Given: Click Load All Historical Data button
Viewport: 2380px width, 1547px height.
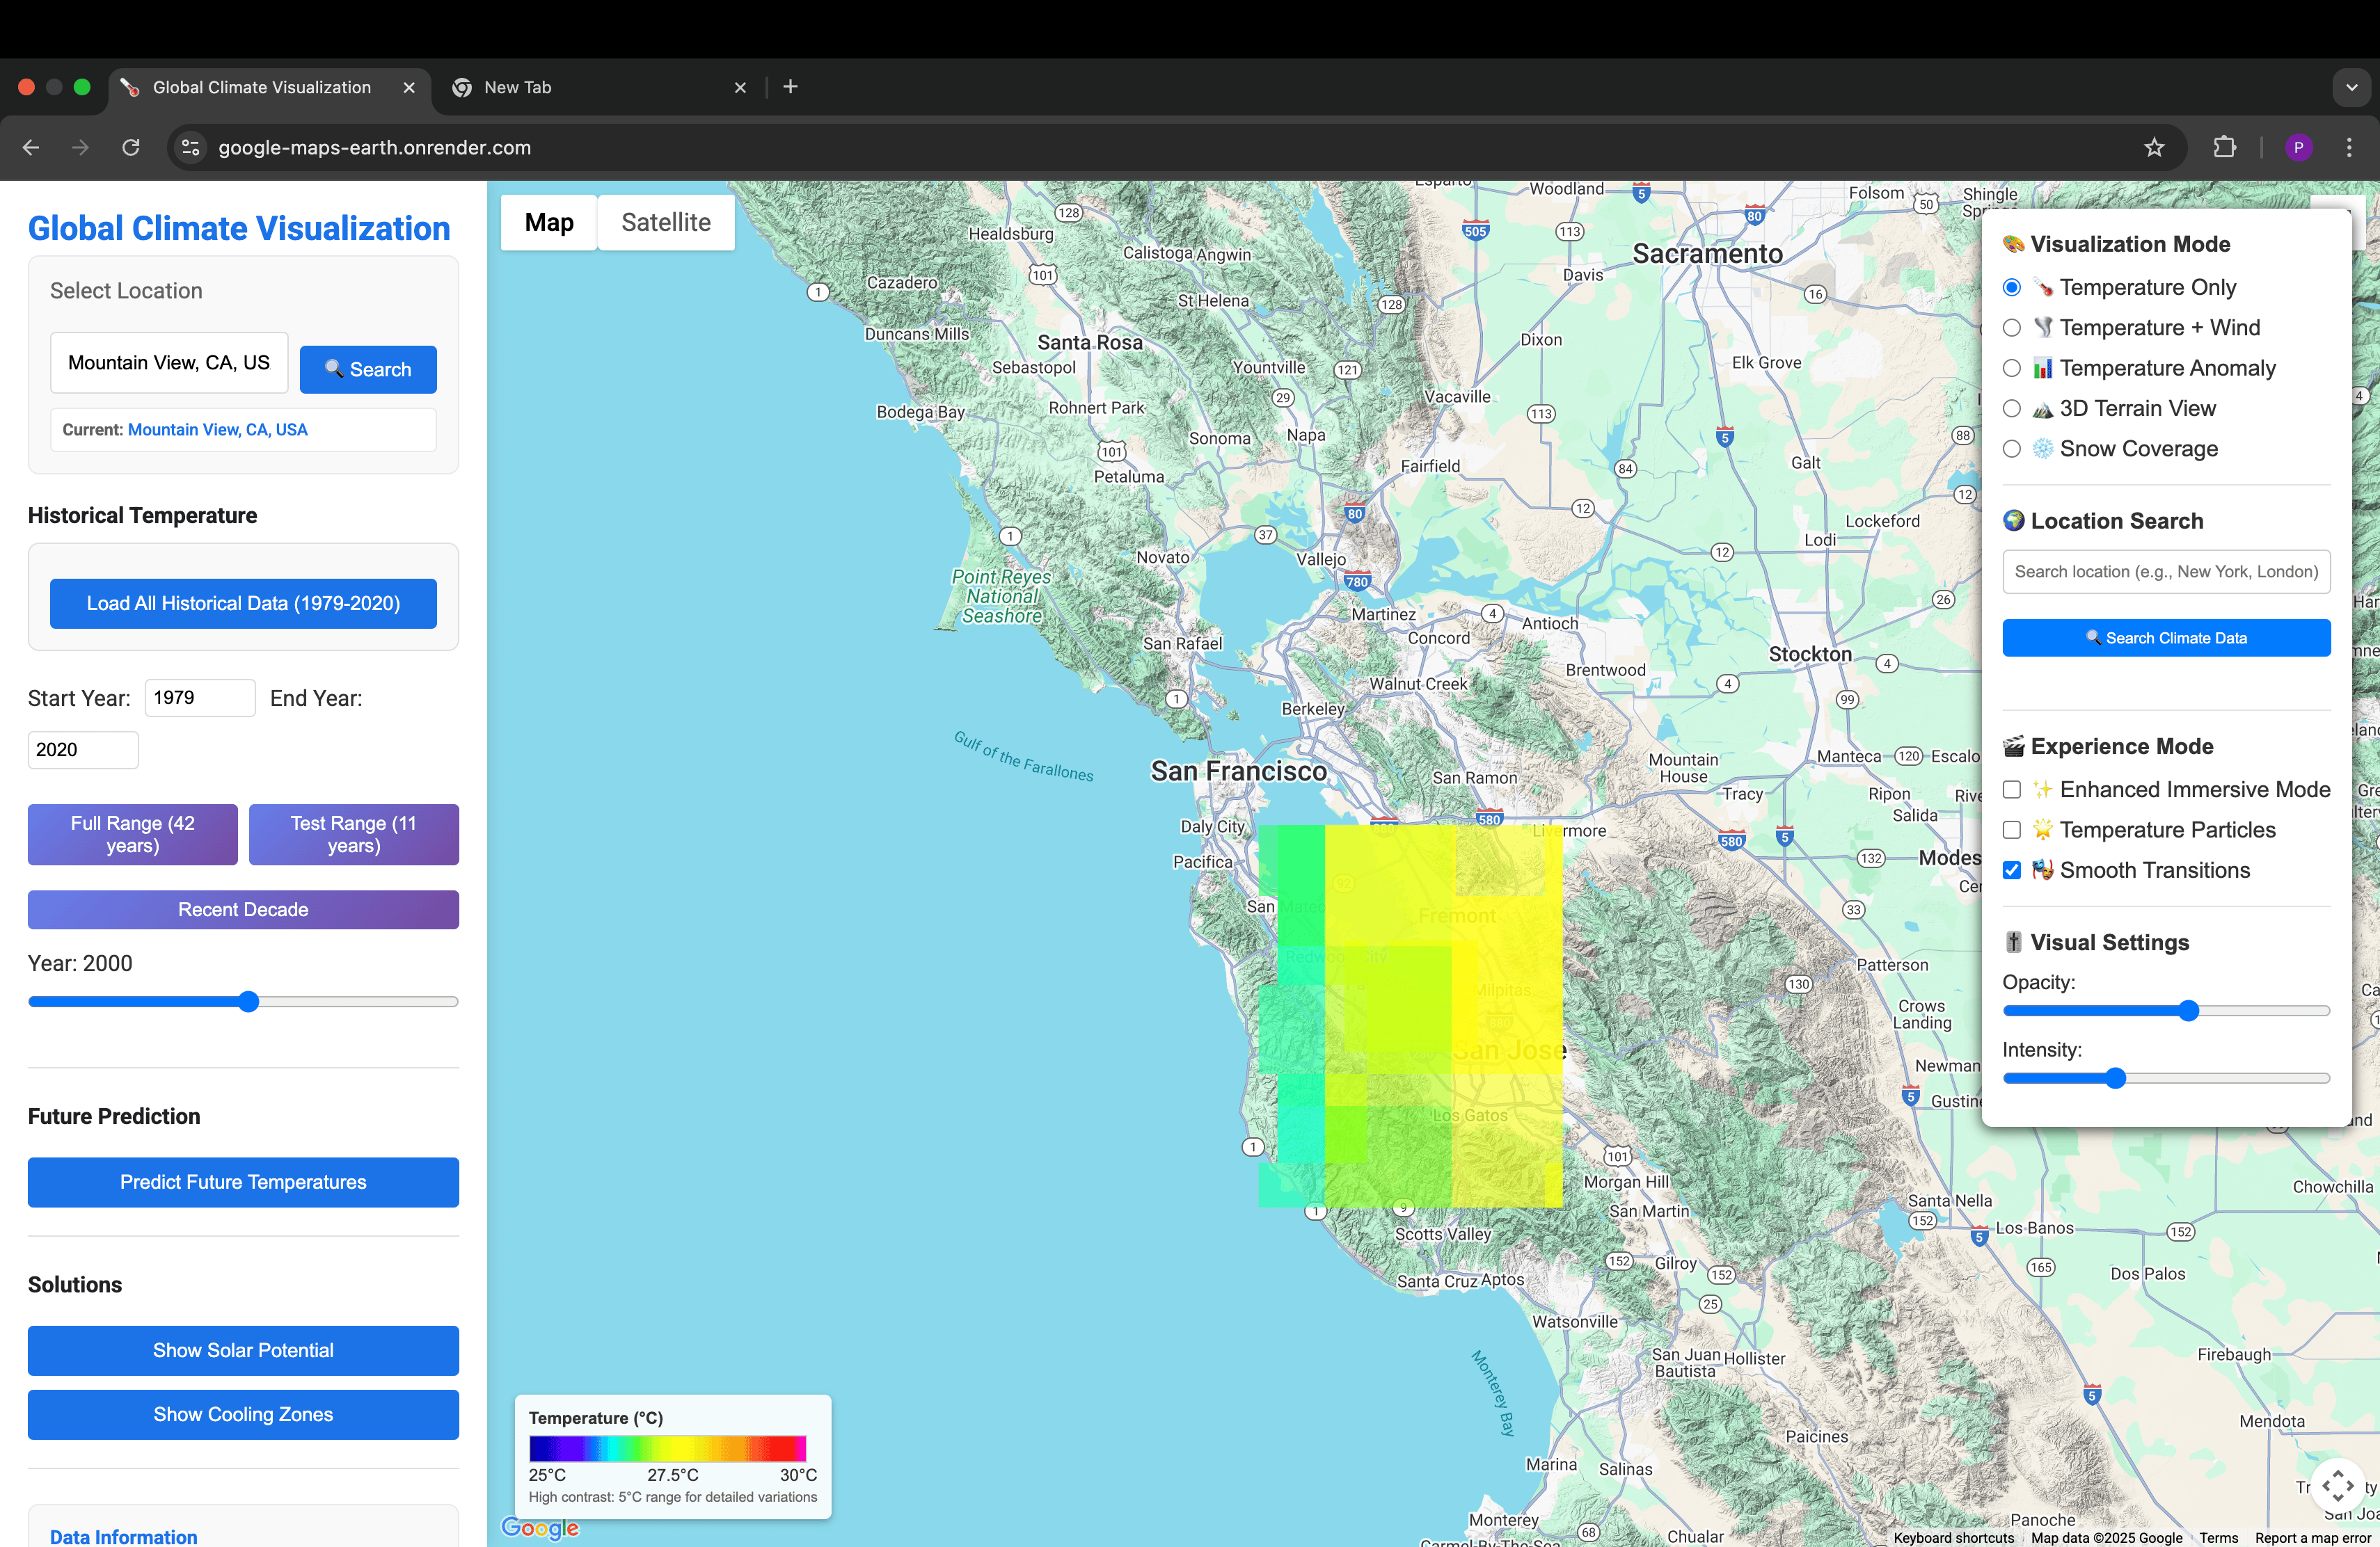Looking at the screenshot, I should tap(243, 604).
